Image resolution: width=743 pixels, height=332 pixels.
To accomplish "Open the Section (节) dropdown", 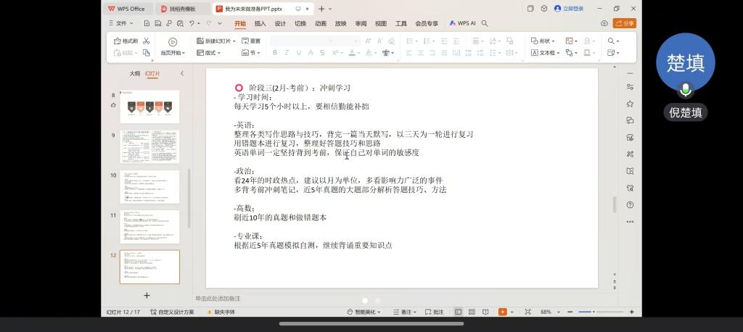I will 250,53.
